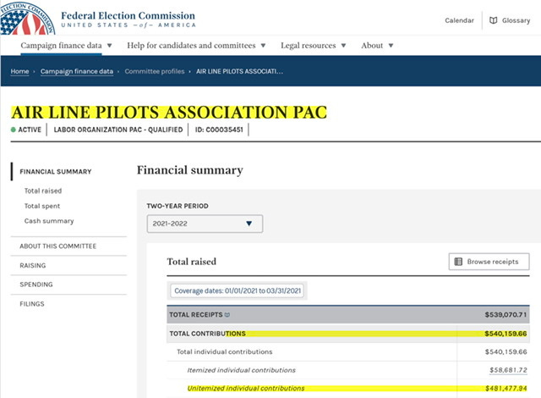The image size is (541, 398).
Task: Click the Browse receipts table icon
Action: (x=458, y=262)
